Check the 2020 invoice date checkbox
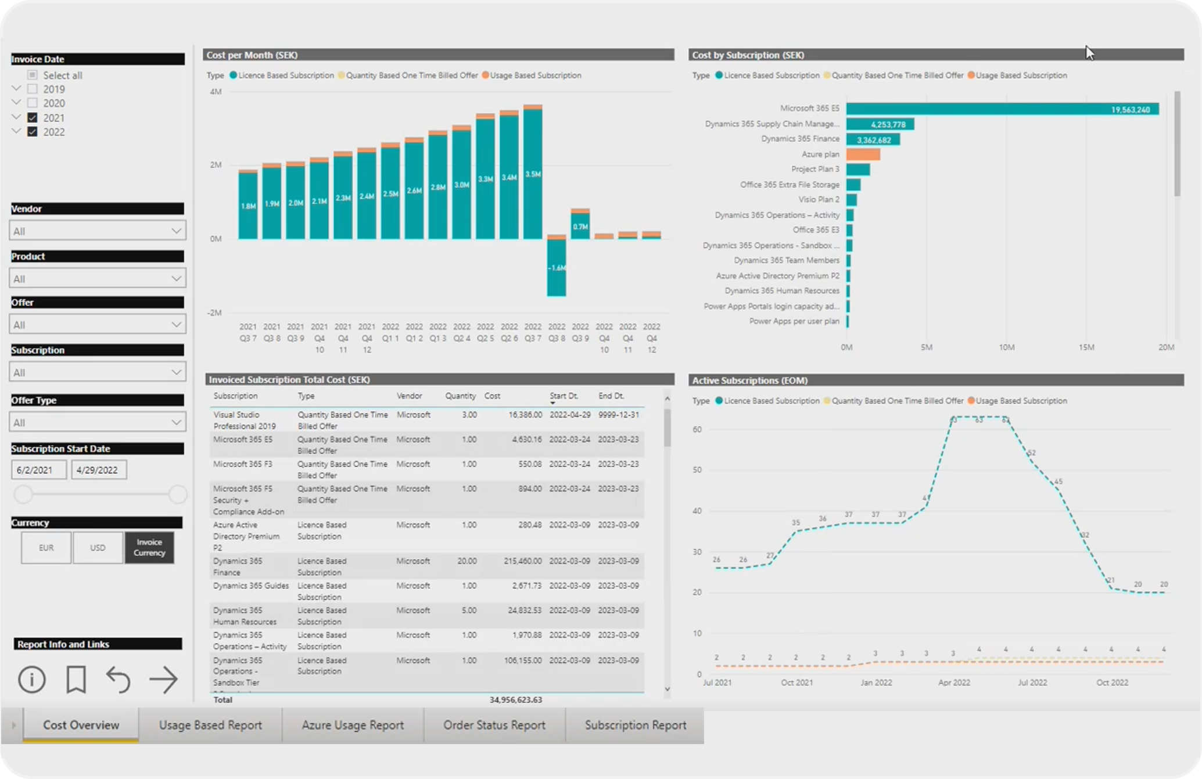The image size is (1202, 779). pos(33,103)
